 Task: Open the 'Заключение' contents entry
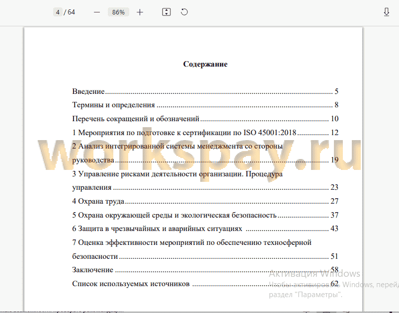click(205, 270)
